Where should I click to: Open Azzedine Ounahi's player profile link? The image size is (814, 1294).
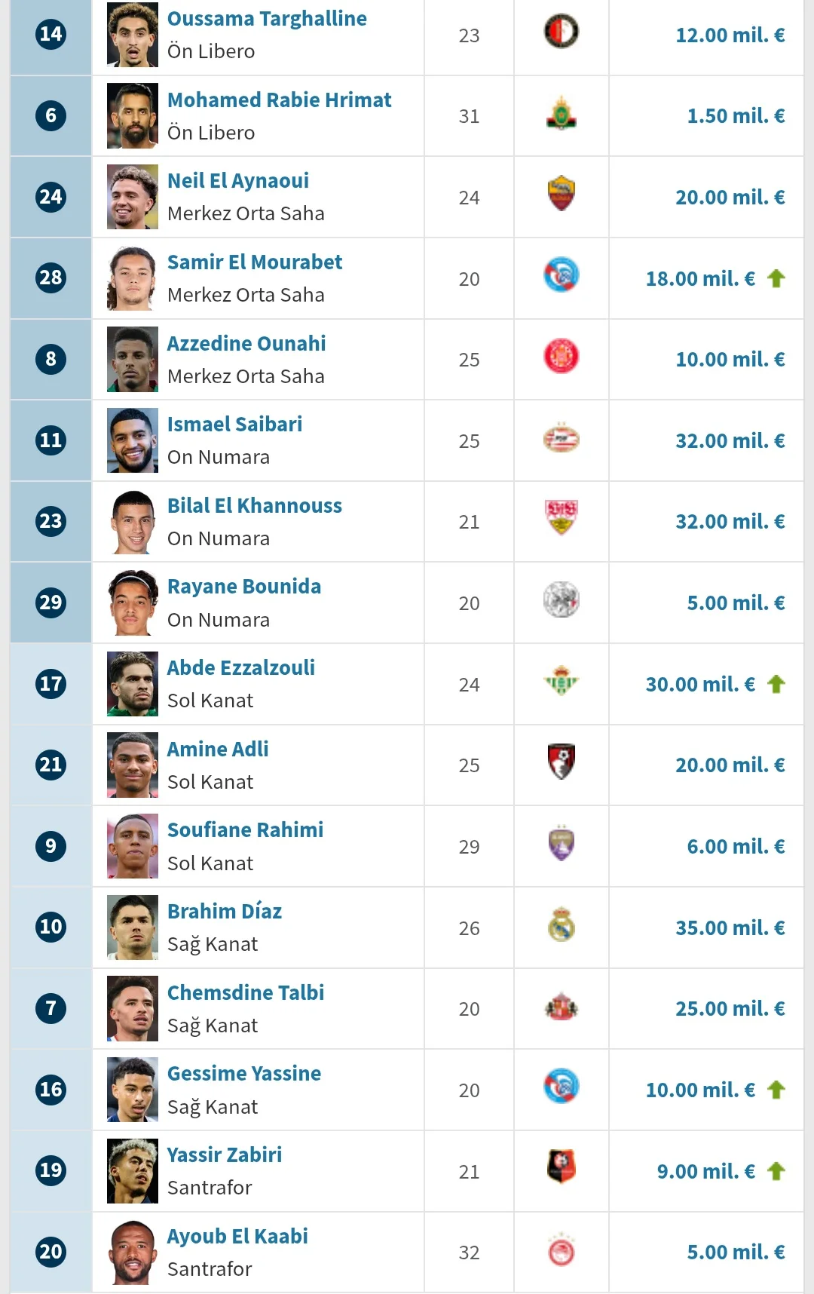246,344
